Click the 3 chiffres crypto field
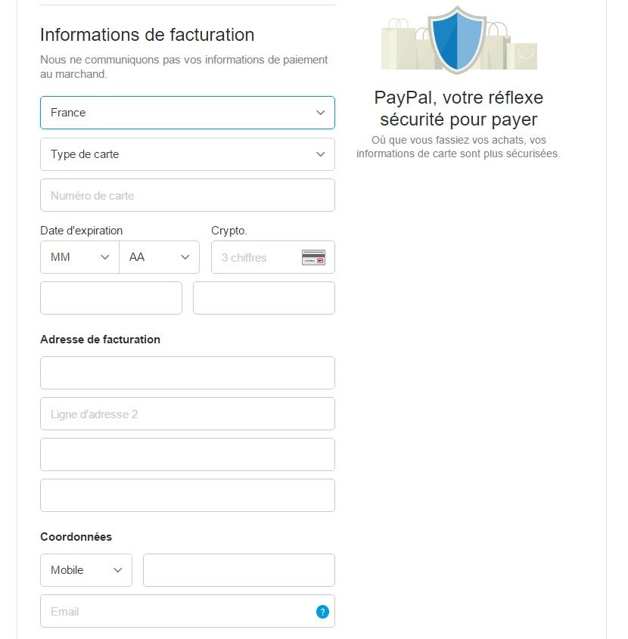628x639 pixels. click(x=257, y=257)
